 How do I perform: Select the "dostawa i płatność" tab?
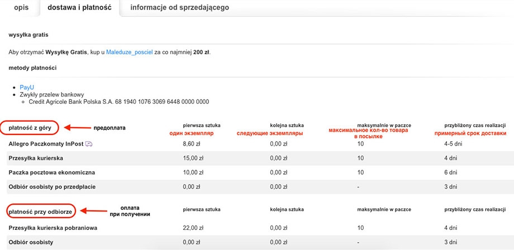[x=79, y=8]
